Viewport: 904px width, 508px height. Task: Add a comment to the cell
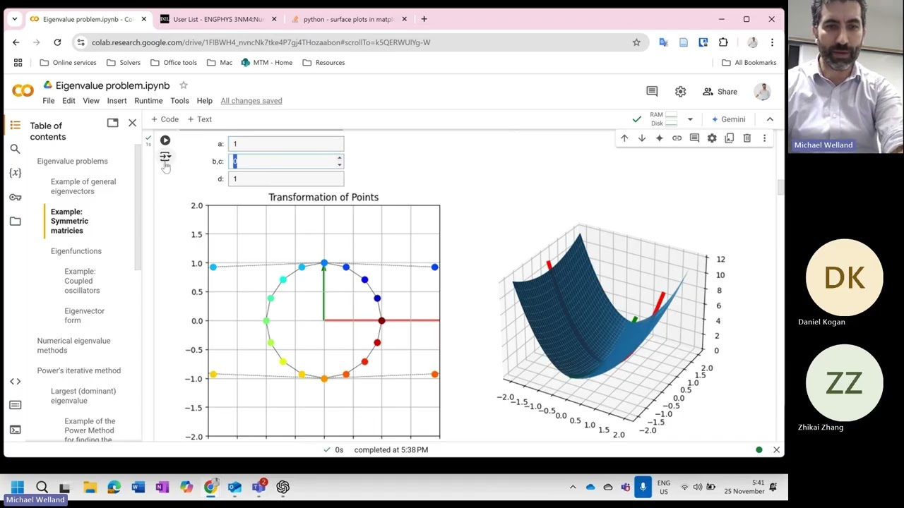[694, 138]
